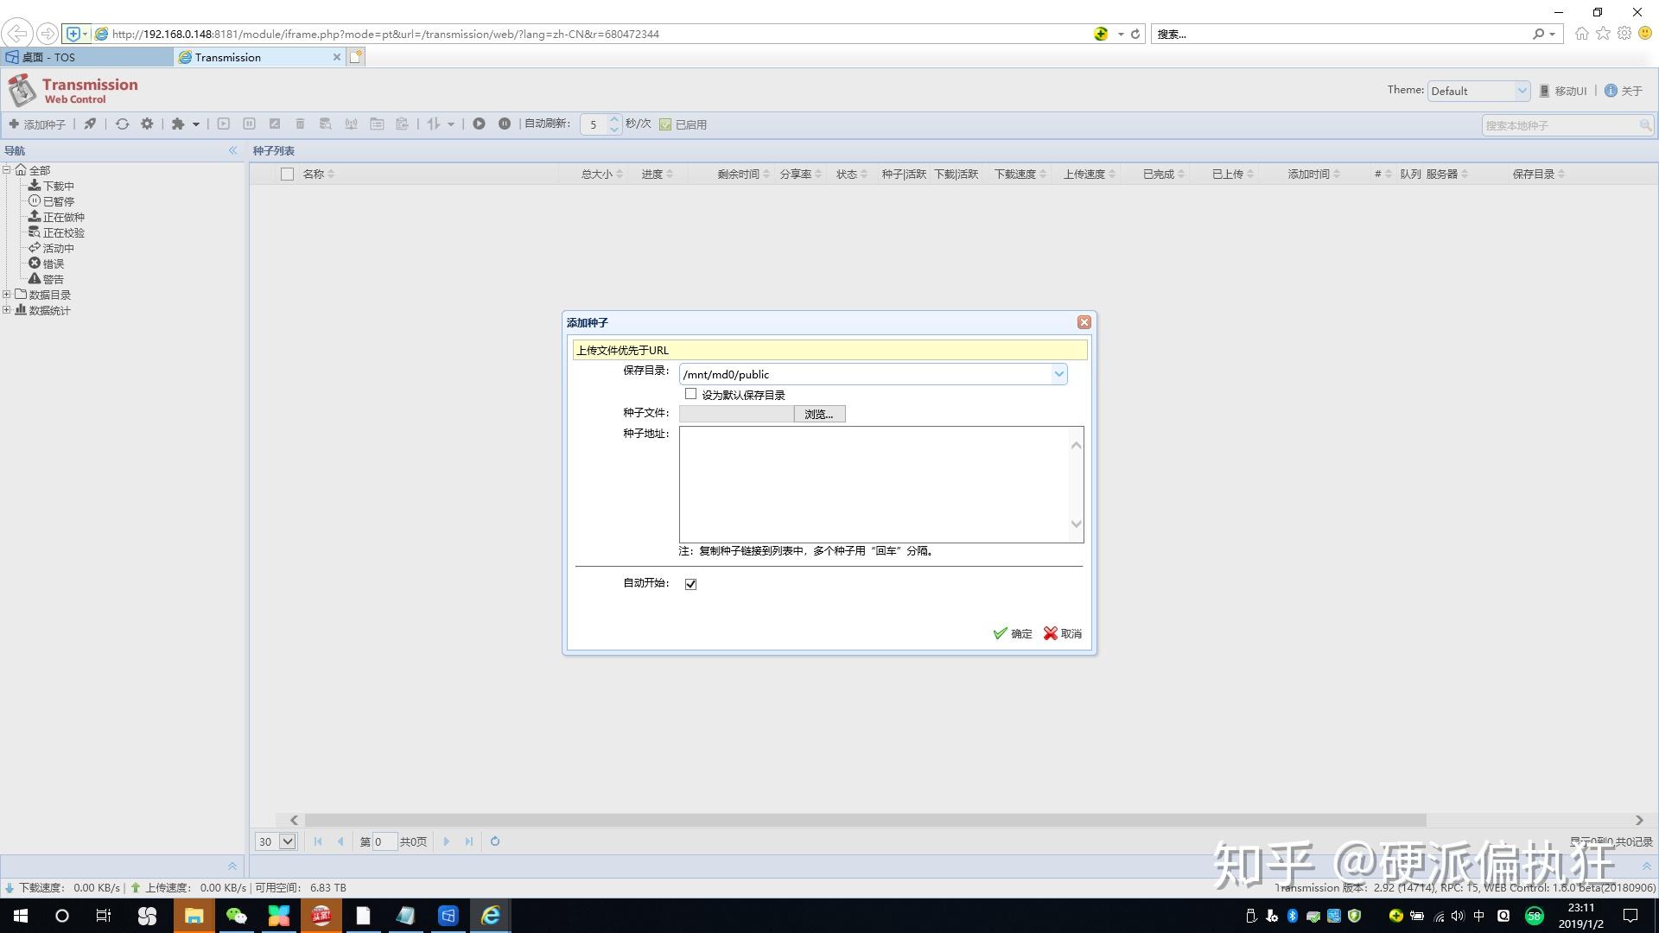Screen dimensions: 1659x933
Task: Click 确定 to confirm adding torrent
Action: pos(1013,633)
